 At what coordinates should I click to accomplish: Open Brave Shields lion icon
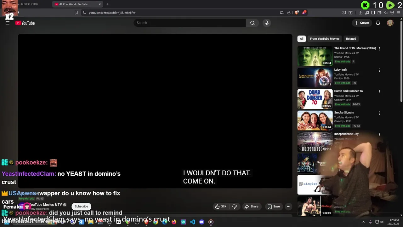click(x=297, y=13)
